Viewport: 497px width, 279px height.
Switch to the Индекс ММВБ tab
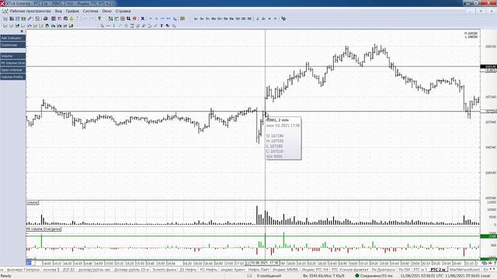click(x=285, y=270)
